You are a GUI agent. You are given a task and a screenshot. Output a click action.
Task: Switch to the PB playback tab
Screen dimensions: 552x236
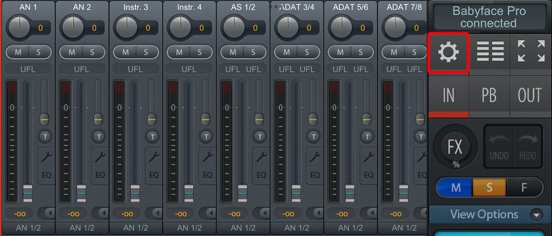(489, 96)
